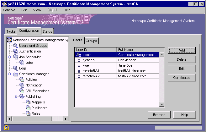Click the 'testRA1.siroe.com' cell
Viewport: 206px width, 132px height.
(x=138, y=71)
